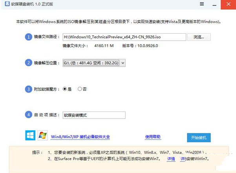Image resolution: width=236 pixels, height=173 pixels.
Task: Open Win8/Win7/XP 装机必备软件大全 link
Action: pos(80,137)
